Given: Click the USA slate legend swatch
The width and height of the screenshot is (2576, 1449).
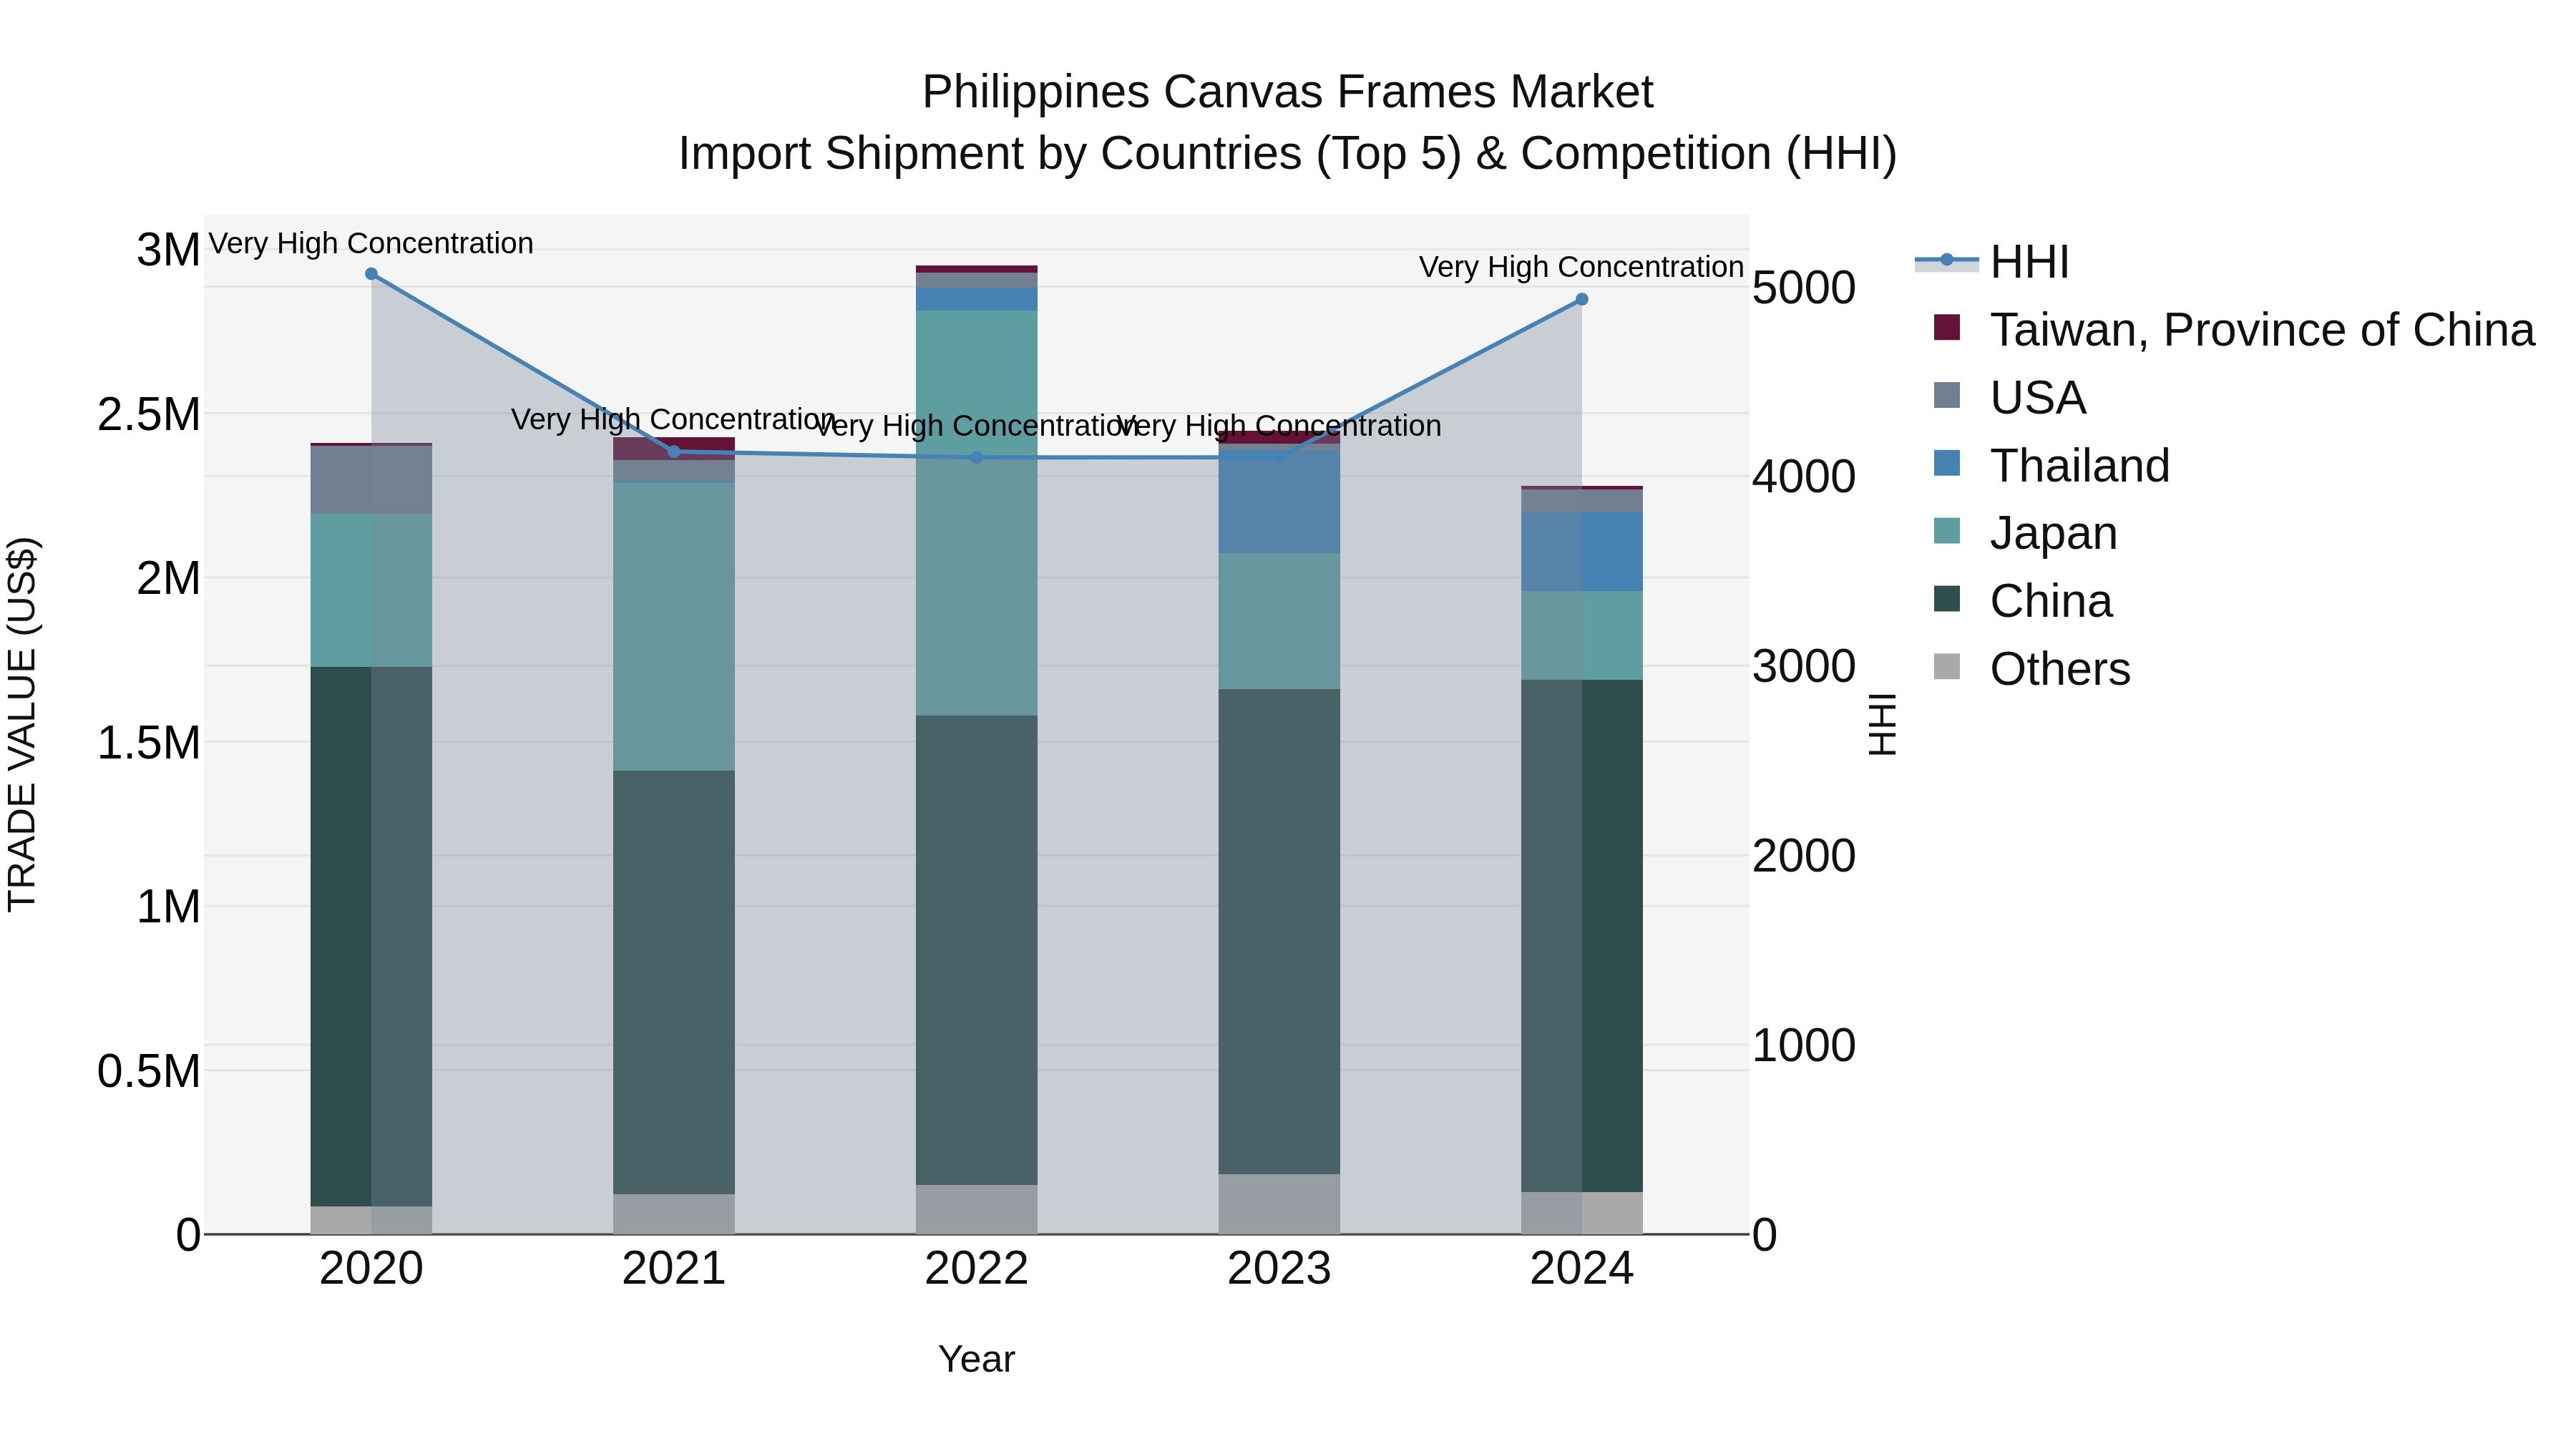Looking at the screenshot, I should coord(1947,395).
